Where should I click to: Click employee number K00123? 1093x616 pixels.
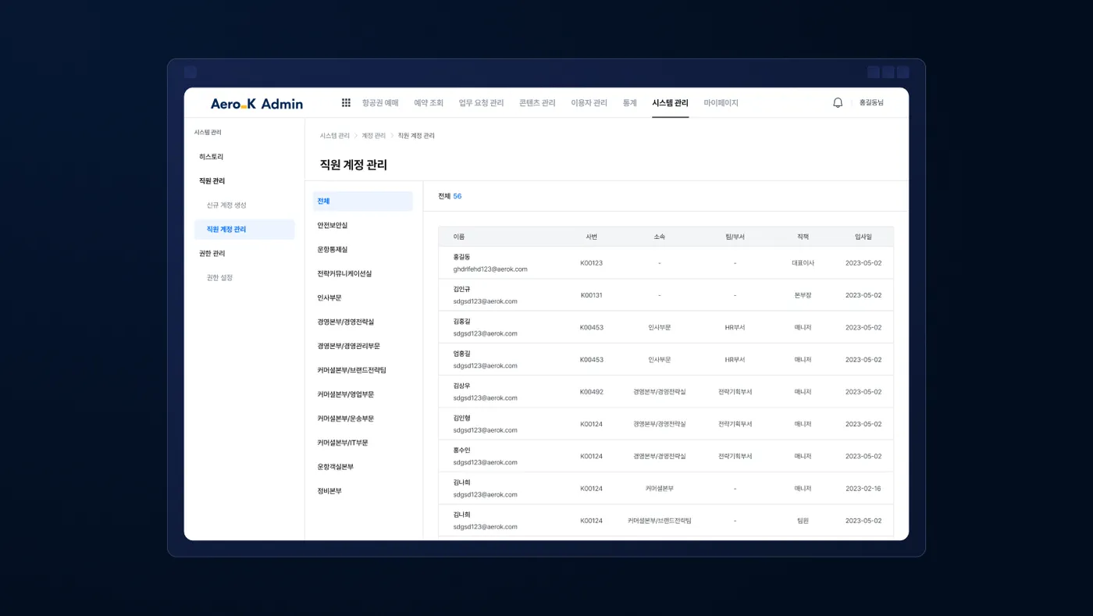point(592,263)
